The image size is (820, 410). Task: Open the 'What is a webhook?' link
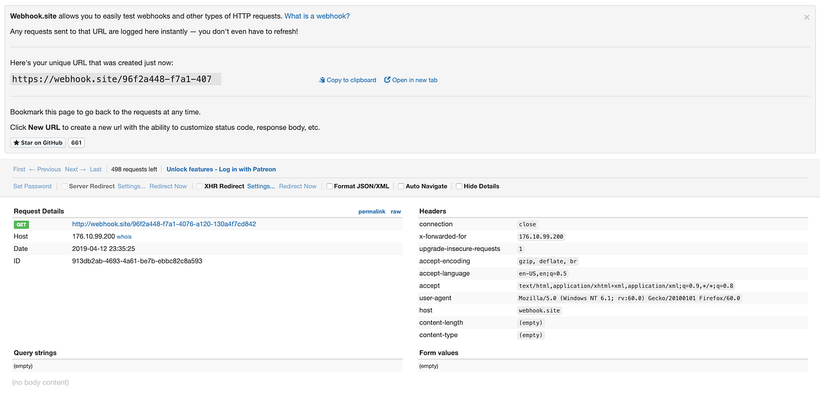[x=317, y=16]
